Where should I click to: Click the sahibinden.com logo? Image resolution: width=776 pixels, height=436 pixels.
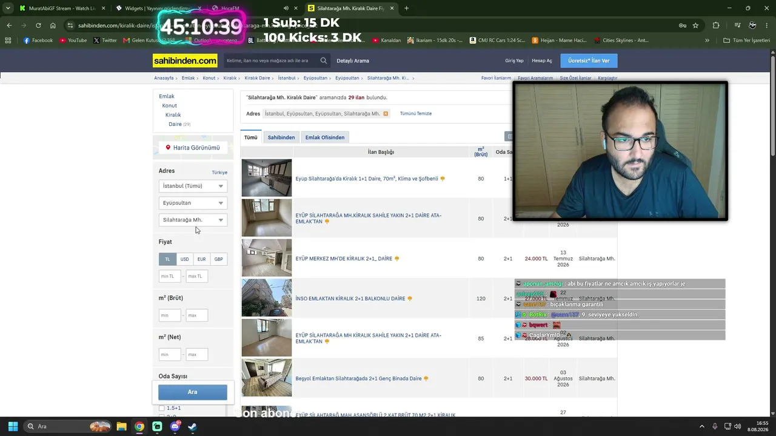click(185, 61)
